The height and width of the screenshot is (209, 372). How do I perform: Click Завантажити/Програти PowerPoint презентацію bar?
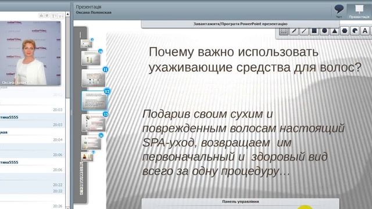[240, 24]
